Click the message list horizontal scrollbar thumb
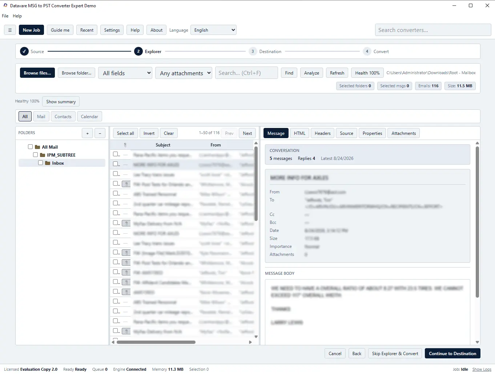The width and height of the screenshot is (495, 374). pyautogui.click(x=156, y=342)
